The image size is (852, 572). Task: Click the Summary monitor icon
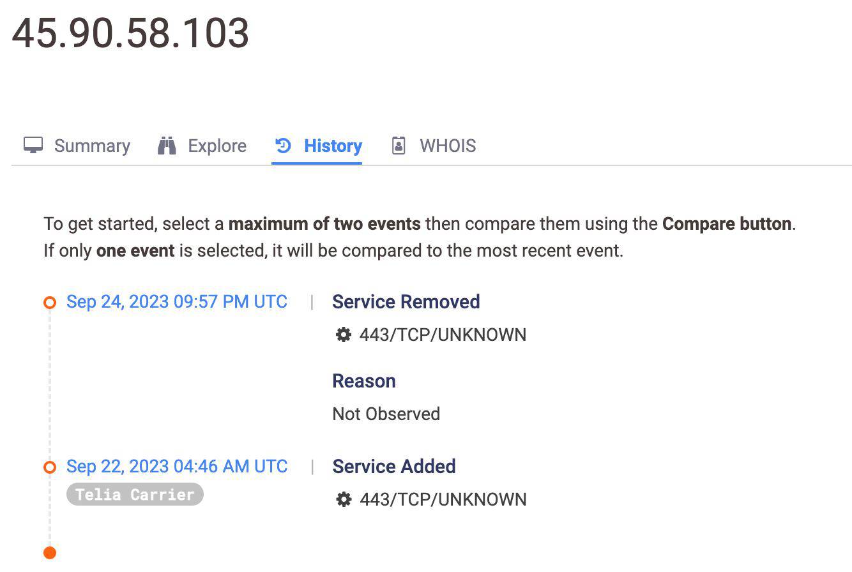(33, 146)
